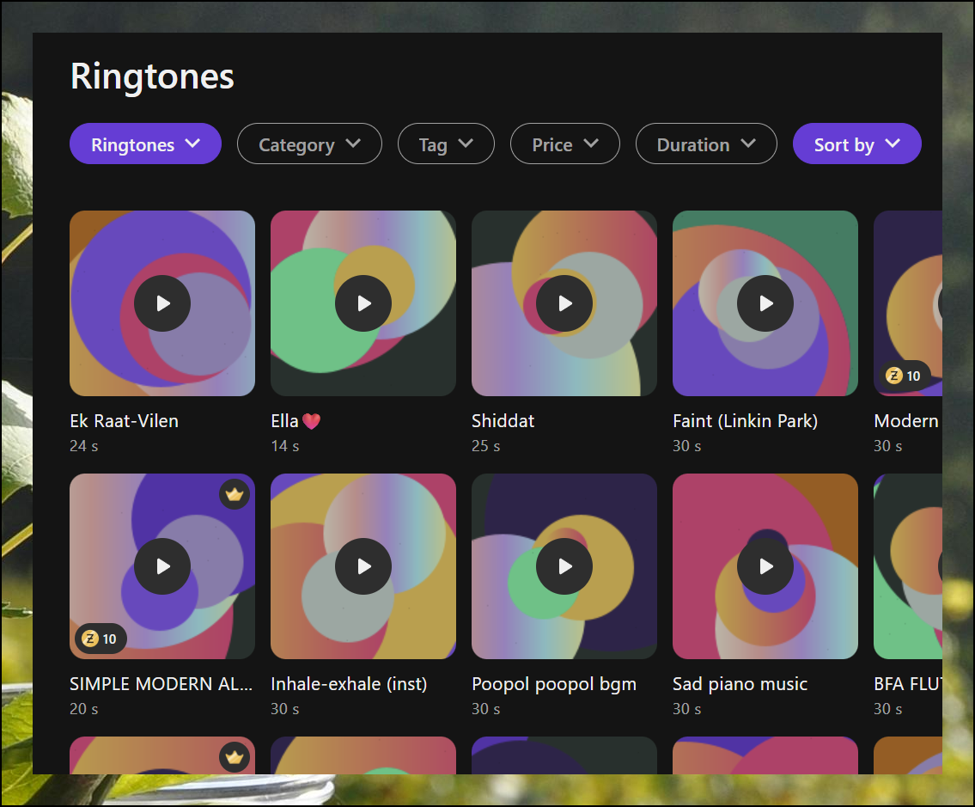
Task: Click the 25 s duration under Shiddat
Action: [485, 446]
